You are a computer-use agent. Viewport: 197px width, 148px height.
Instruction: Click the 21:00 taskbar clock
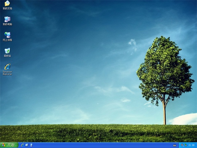click(191, 145)
